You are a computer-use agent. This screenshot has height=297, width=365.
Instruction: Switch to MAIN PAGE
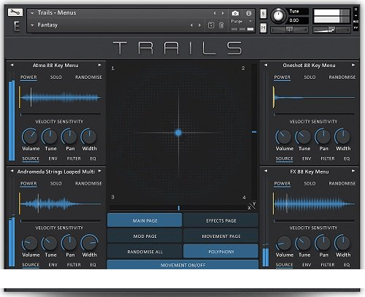pos(145,220)
